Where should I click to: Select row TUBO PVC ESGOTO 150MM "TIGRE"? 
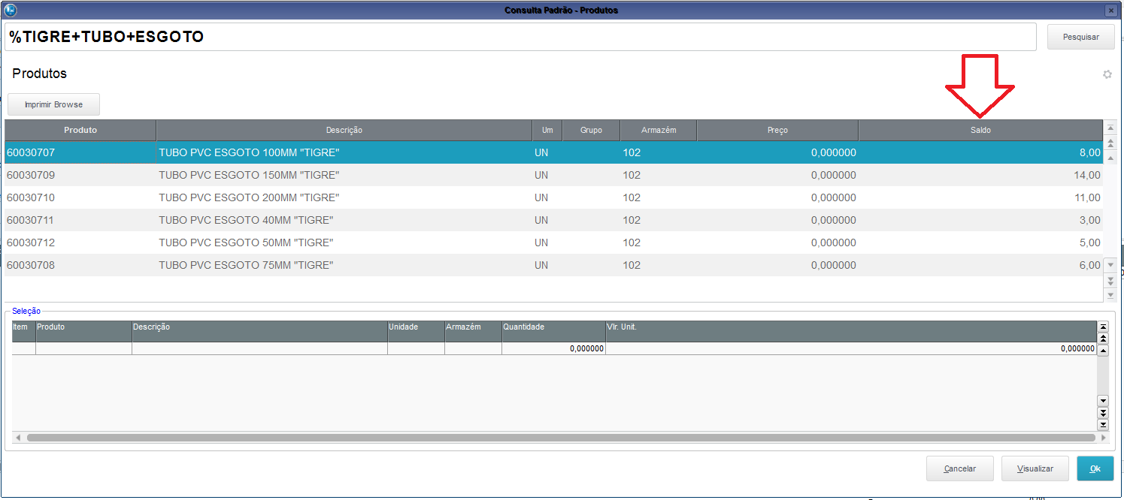point(249,176)
